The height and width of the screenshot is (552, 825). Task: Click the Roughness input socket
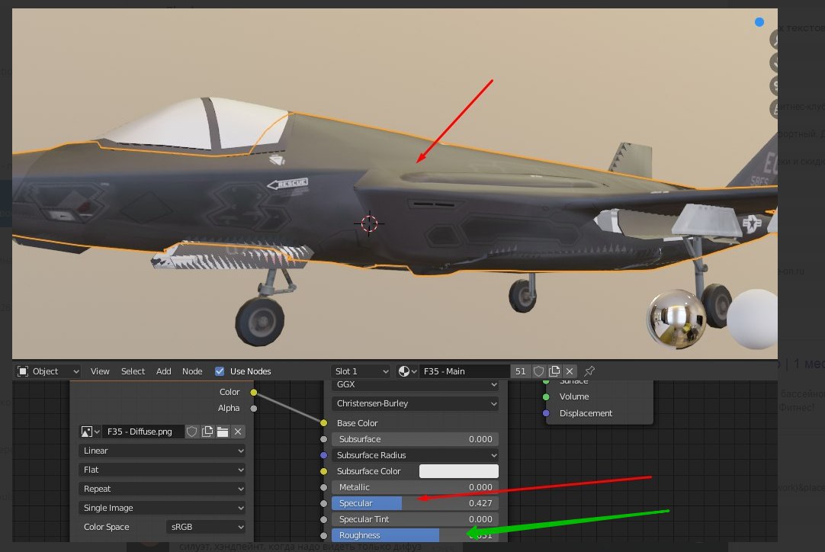click(323, 536)
